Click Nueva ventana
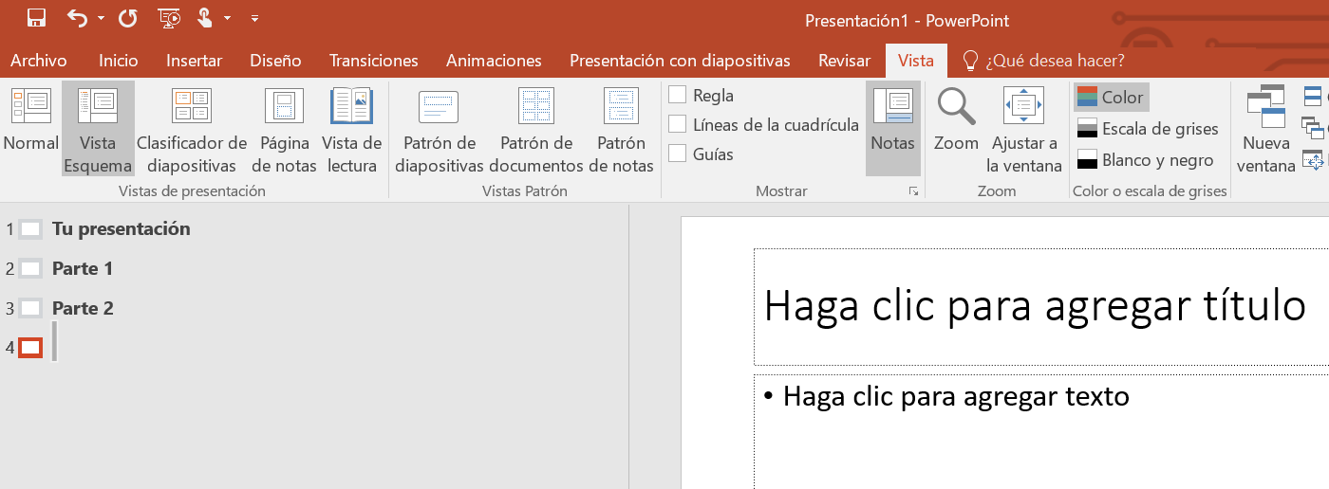This screenshot has height=489, width=1329. tap(1266, 129)
